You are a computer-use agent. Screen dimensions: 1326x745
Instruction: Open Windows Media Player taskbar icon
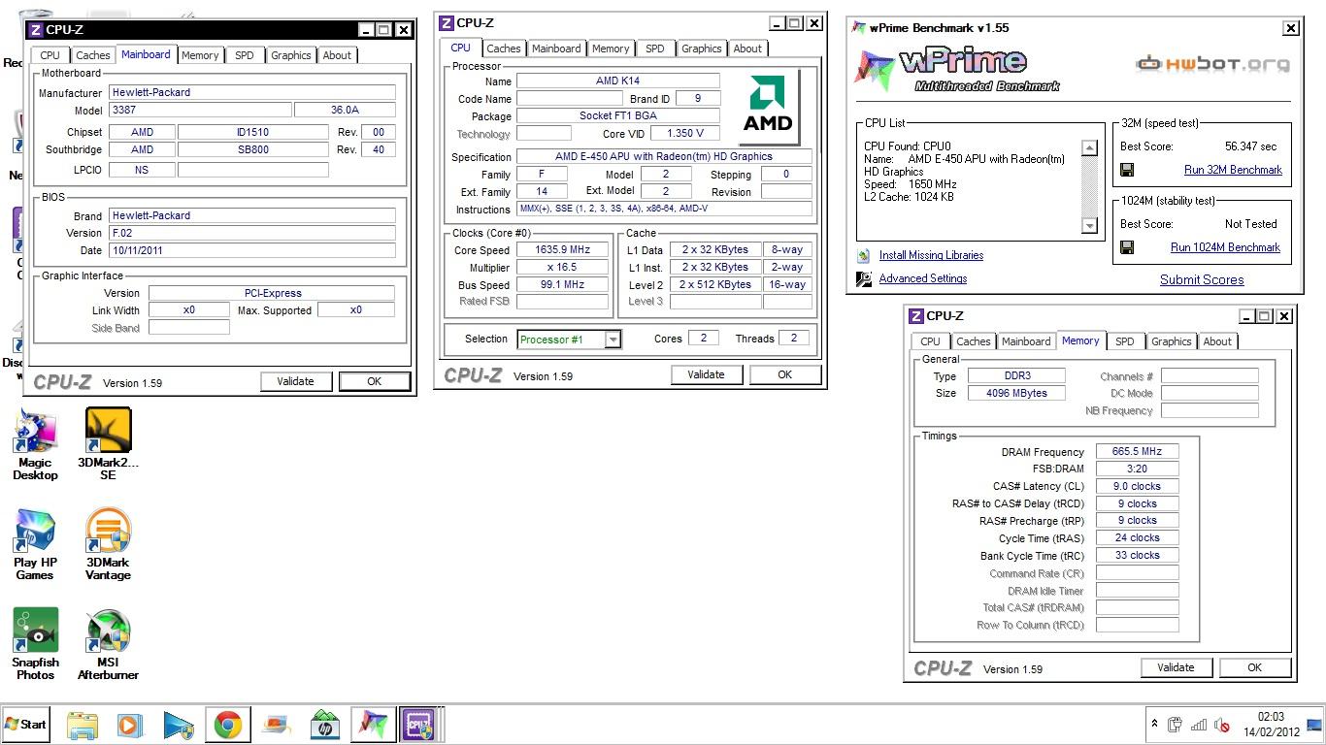click(129, 725)
